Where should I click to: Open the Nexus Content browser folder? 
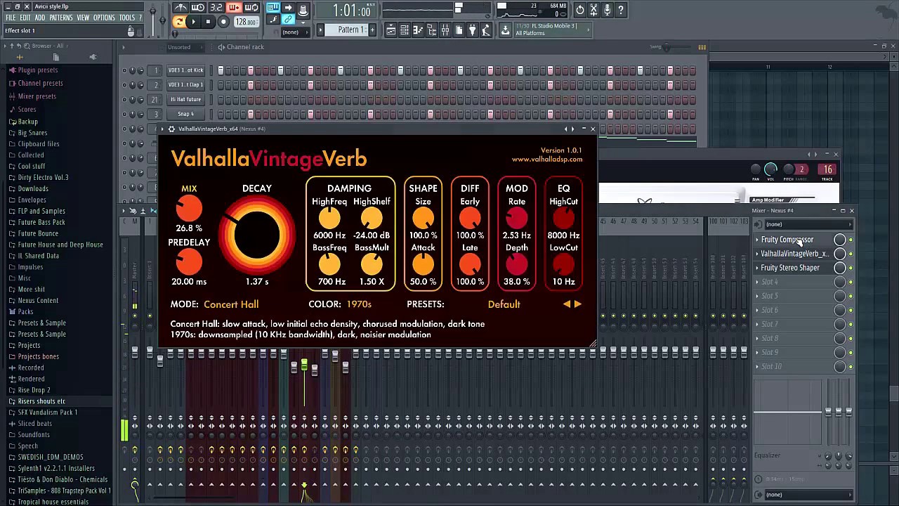point(38,301)
